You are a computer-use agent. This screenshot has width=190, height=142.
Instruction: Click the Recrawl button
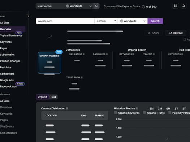pos(176,33)
